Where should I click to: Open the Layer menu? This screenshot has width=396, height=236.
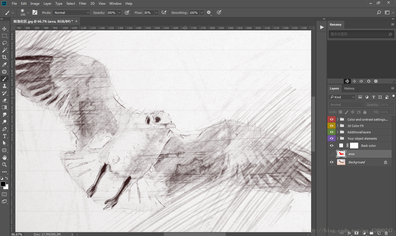click(x=47, y=4)
